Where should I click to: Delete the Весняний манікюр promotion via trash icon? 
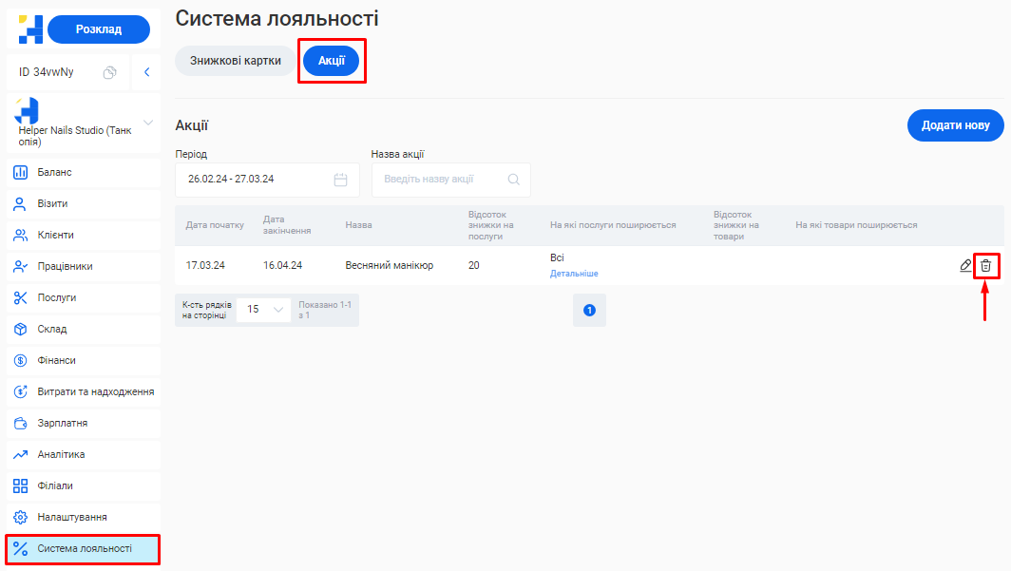click(x=986, y=266)
